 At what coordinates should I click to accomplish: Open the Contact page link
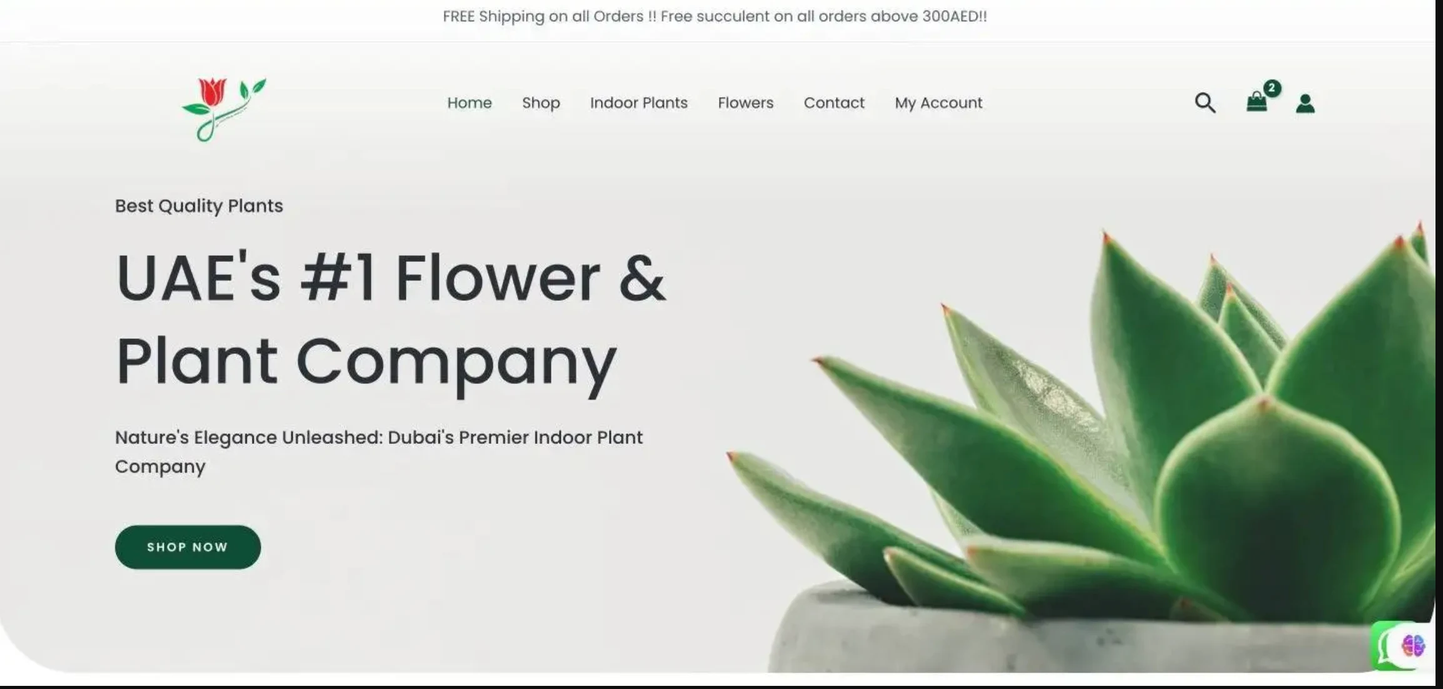click(x=833, y=103)
